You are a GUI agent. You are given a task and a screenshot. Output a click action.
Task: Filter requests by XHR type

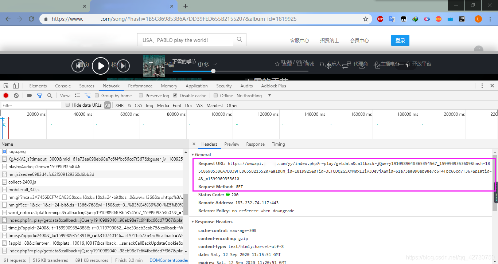pyautogui.click(x=119, y=105)
